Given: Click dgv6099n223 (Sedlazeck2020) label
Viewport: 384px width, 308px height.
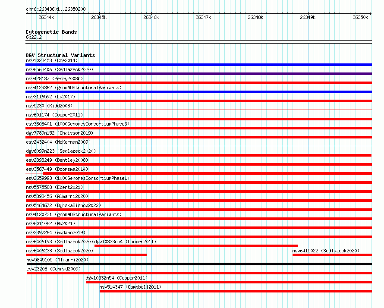Looking at the screenshot, I should click(x=61, y=151).
